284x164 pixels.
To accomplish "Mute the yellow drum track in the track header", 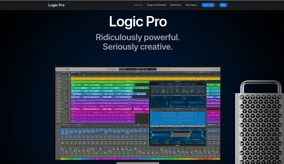I will [58, 79].
